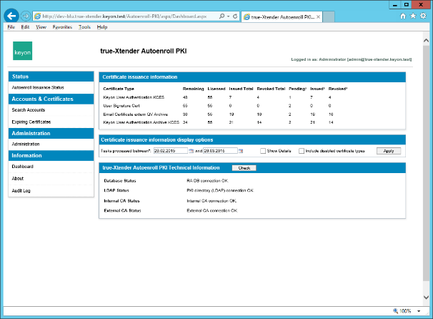The width and height of the screenshot is (433, 319).
Task: Click the Home icon in browser
Action: [x=403, y=16]
